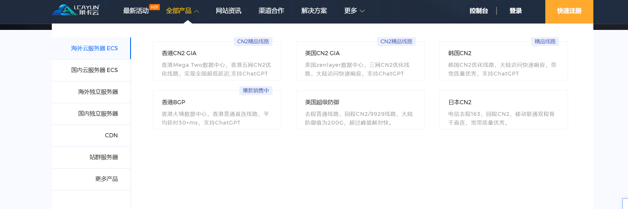Open the 美国超级防御 product card

pyautogui.click(x=360, y=110)
